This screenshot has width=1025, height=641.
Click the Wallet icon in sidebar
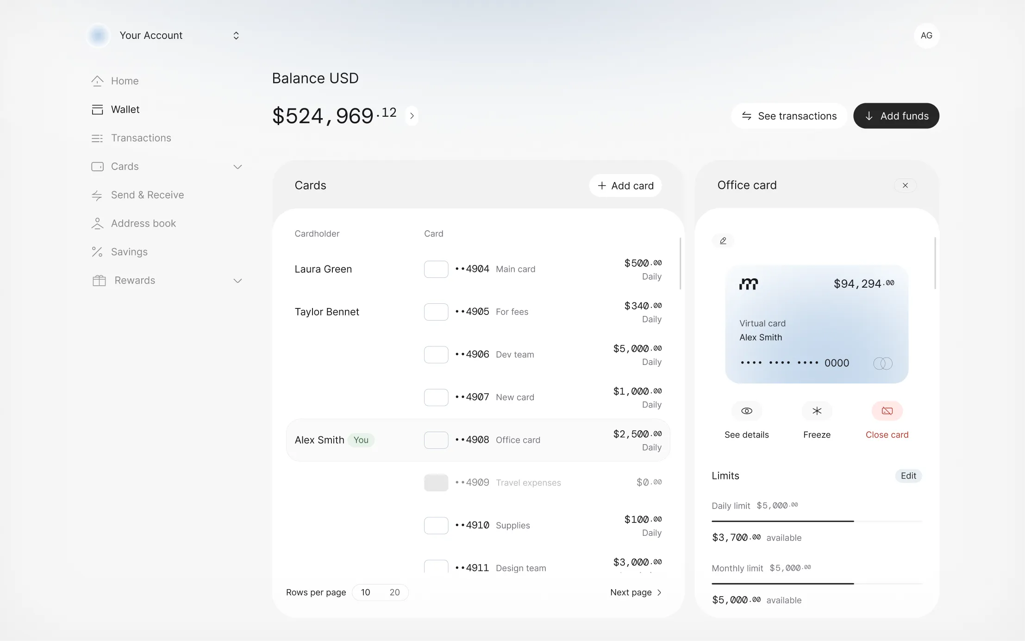pos(97,110)
